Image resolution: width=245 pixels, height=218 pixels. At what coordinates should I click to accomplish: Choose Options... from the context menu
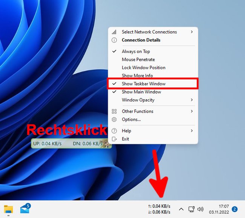pos(153,120)
